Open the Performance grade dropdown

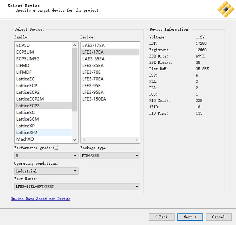pos(46,156)
